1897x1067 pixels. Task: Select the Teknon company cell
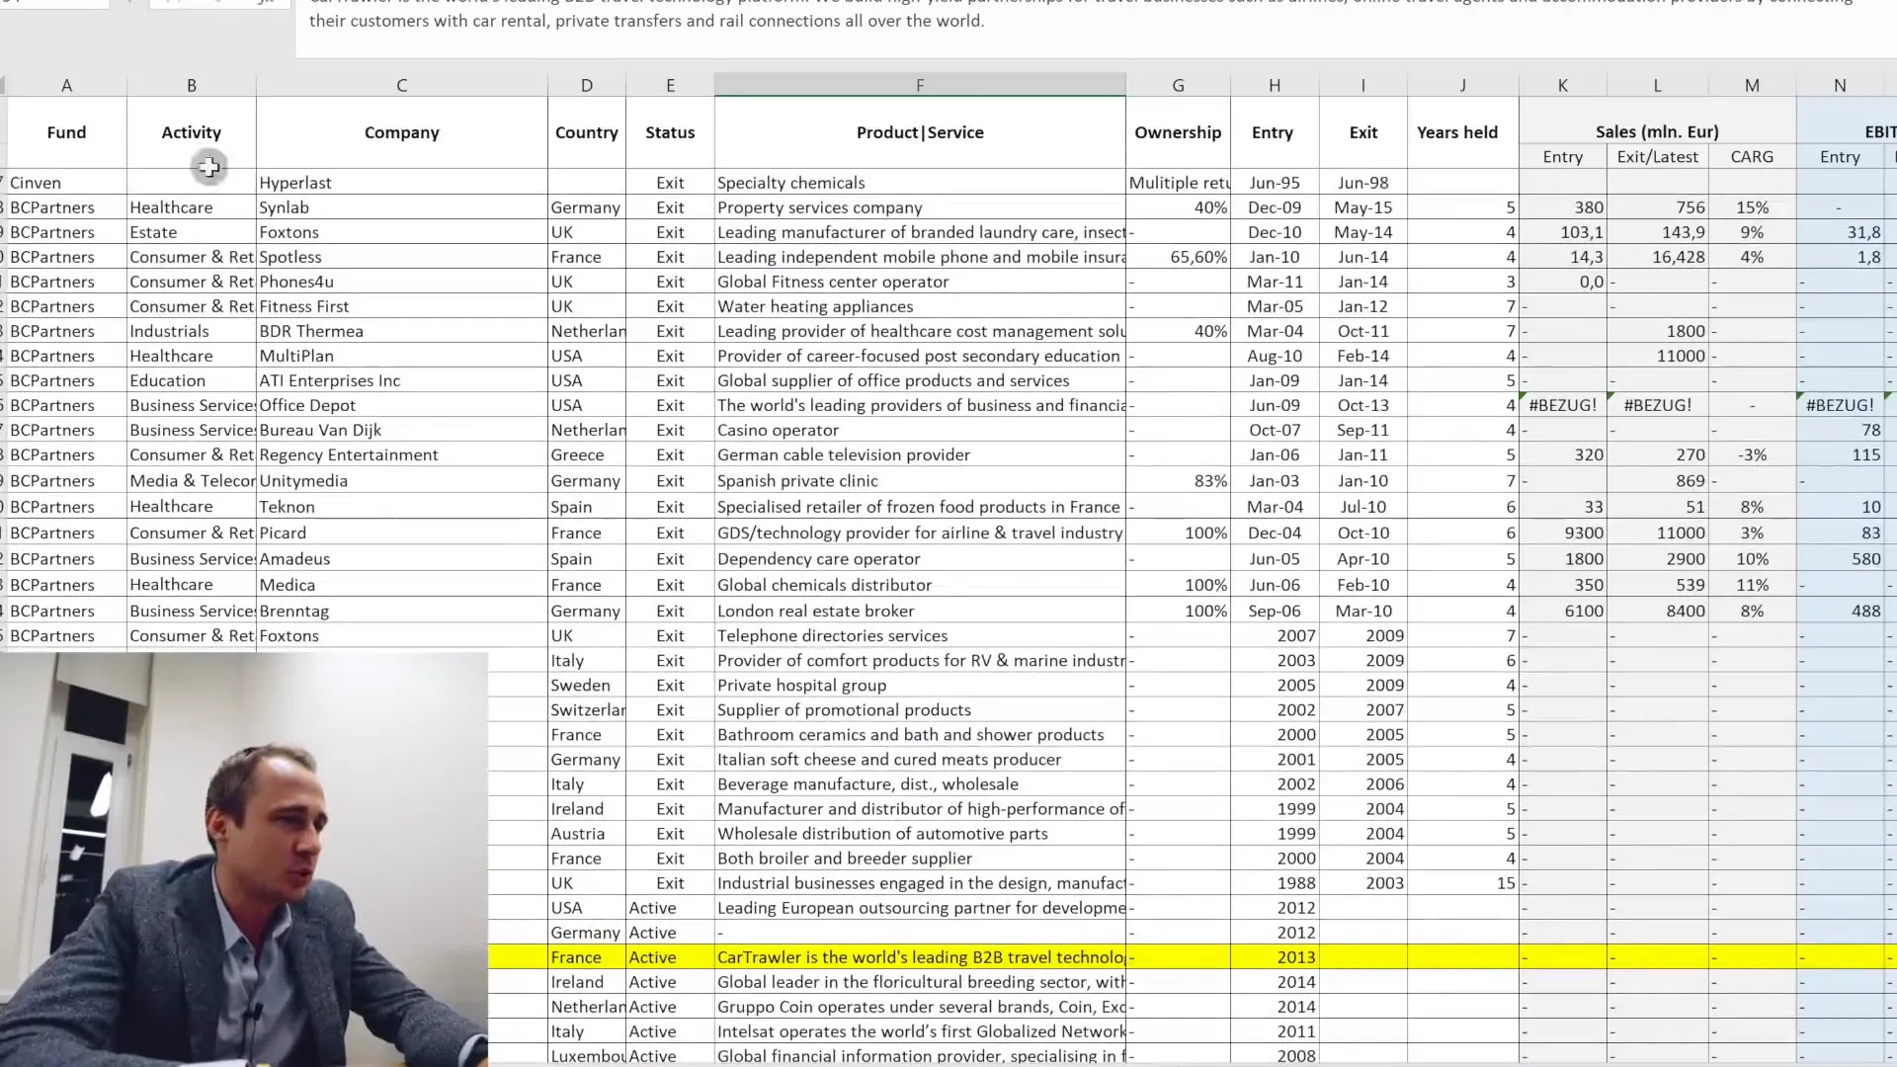tap(401, 506)
